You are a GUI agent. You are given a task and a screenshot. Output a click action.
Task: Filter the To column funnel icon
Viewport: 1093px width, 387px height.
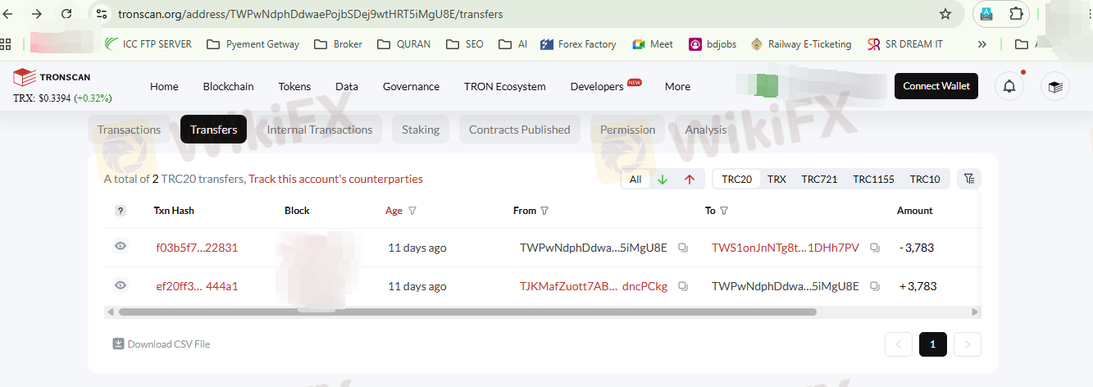click(724, 211)
